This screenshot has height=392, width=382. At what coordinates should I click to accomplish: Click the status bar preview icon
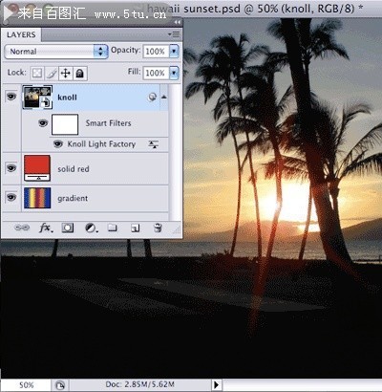[60, 385]
